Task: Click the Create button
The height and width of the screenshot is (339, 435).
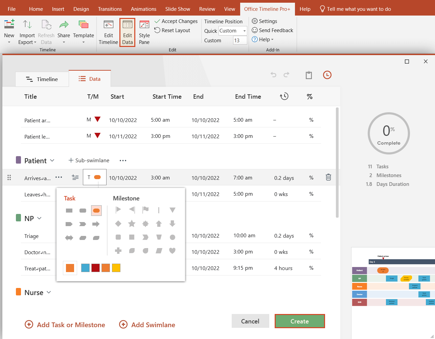Action: click(x=299, y=321)
